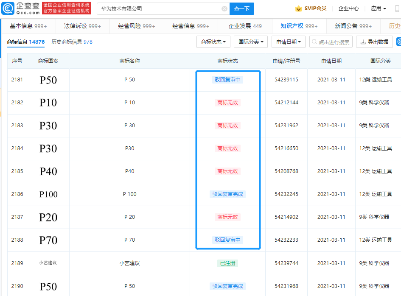Expand the 申请日期 filter
This screenshot has width=401, height=296.
pyautogui.click(x=288, y=42)
